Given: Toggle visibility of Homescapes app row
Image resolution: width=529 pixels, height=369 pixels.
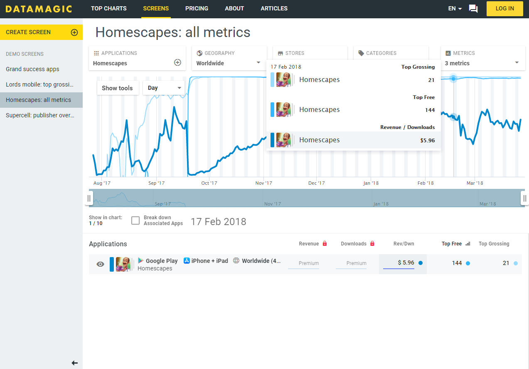Looking at the screenshot, I should coord(100,264).
